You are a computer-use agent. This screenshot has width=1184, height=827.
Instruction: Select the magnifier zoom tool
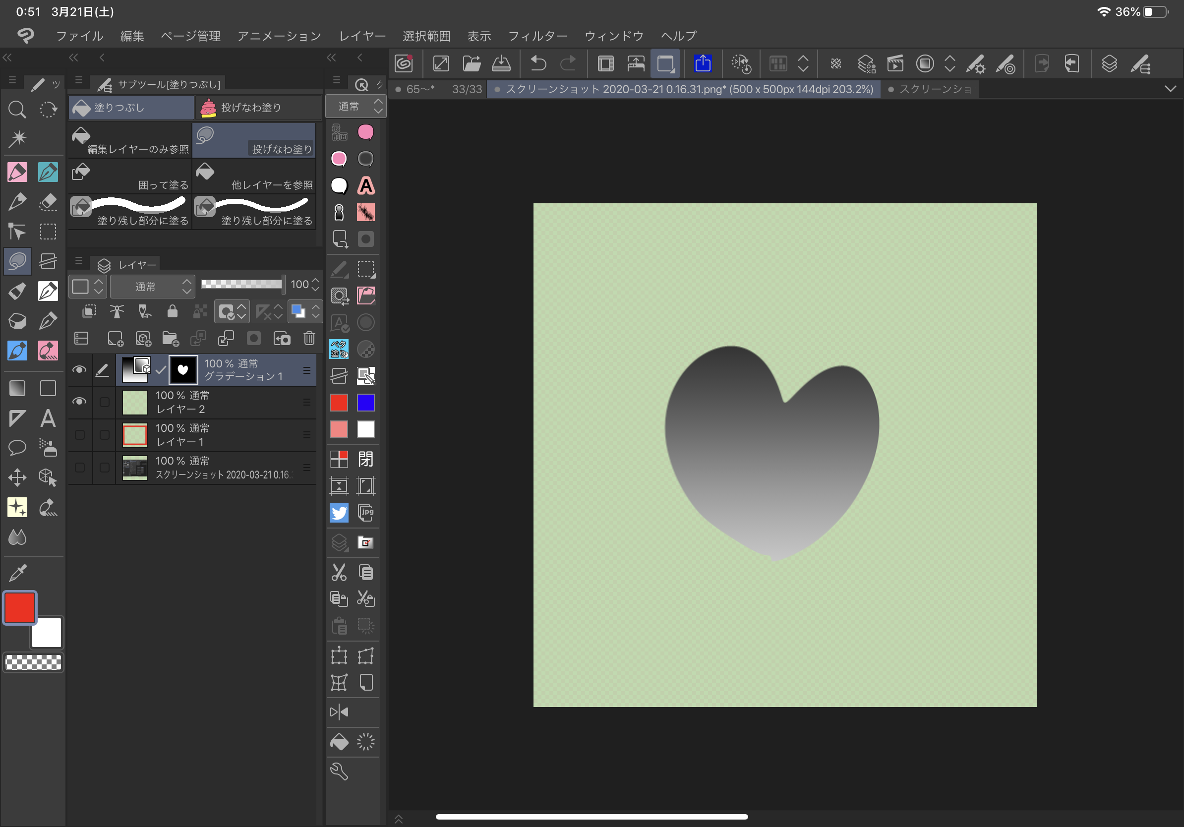pyautogui.click(x=17, y=109)
